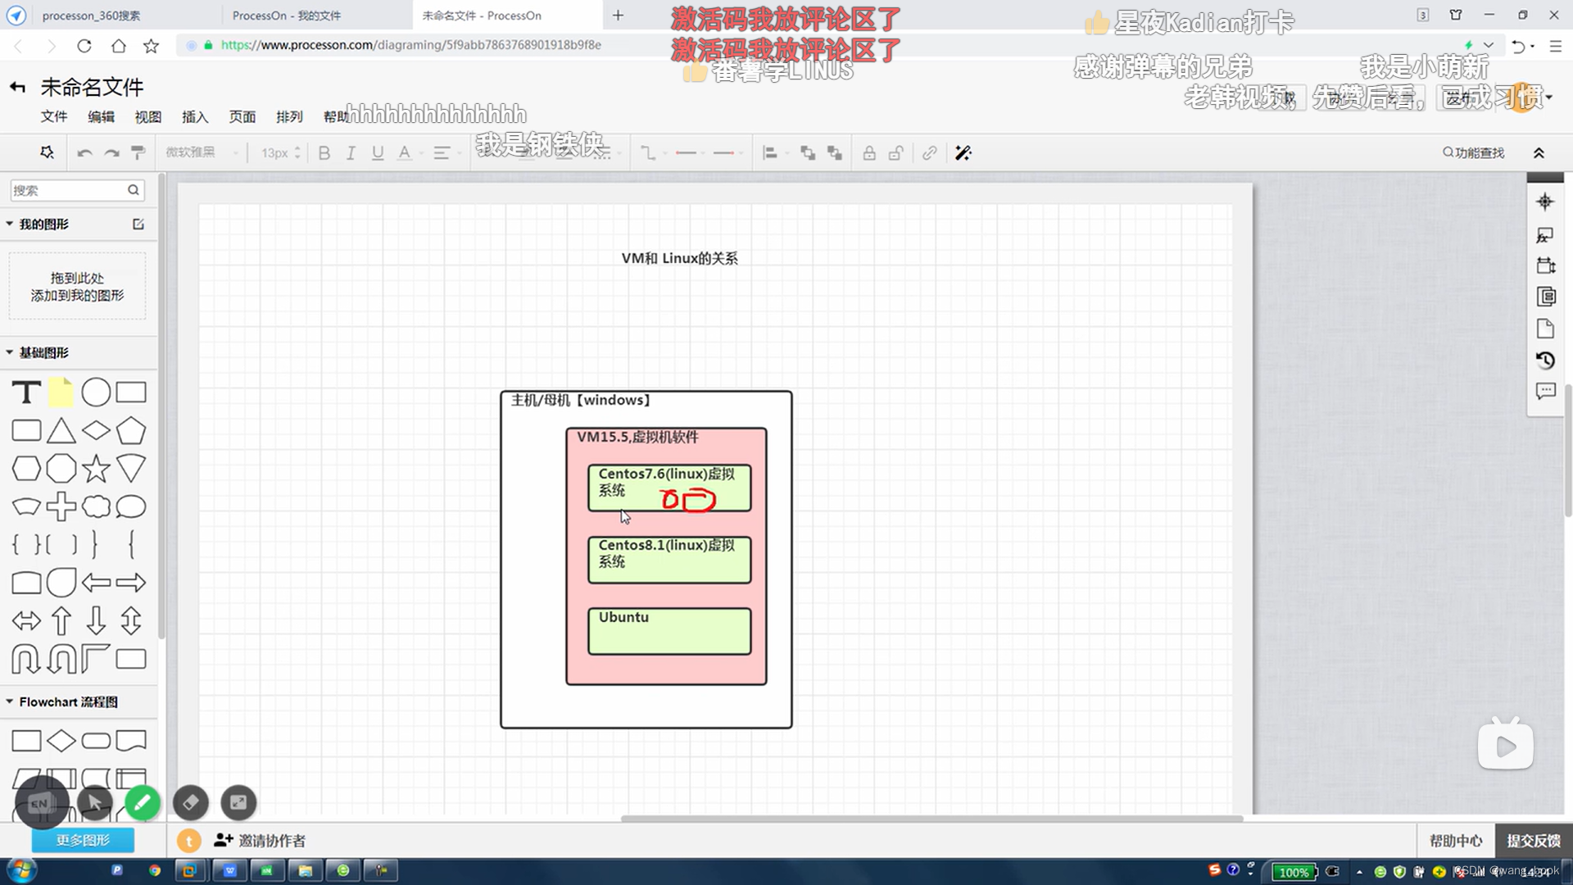This screenshot has height=885, width=1573.
Task: Toggle bold formatting
Action: click(x=324, y=153)
